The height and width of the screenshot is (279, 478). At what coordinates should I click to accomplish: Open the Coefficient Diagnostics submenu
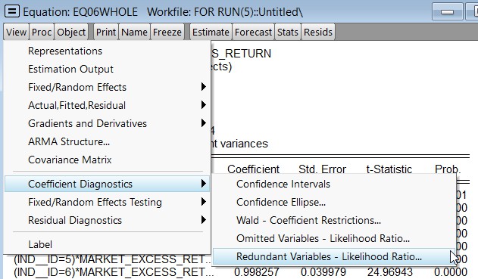(x=107, y=184)
